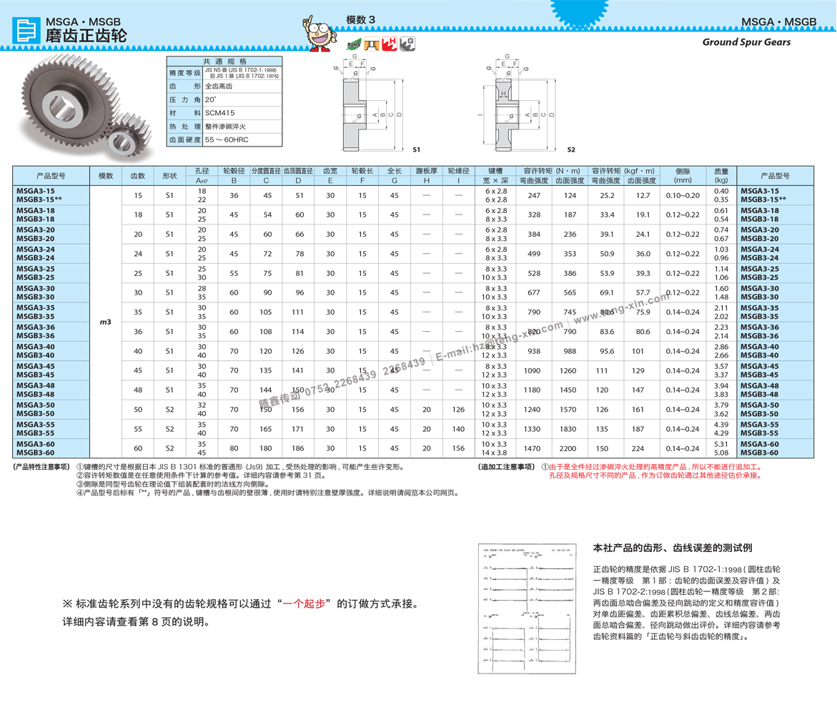Select the 精度等级 specification row

(x=185, y=73)
